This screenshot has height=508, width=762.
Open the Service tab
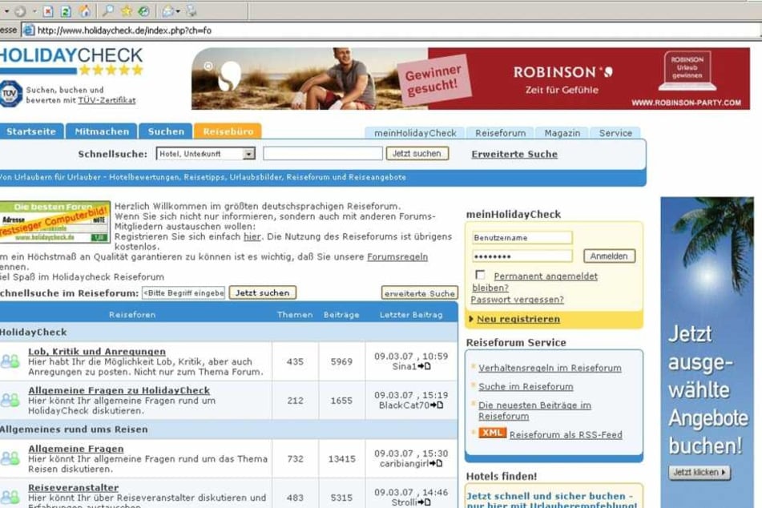[x=615, y=133]
